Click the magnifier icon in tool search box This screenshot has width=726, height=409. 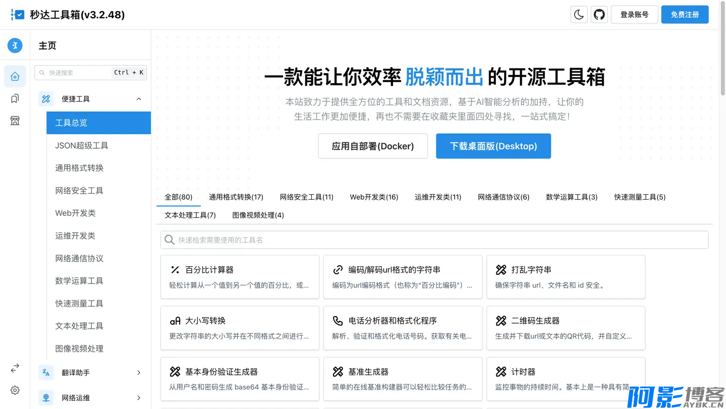click(x=170, y=240)
